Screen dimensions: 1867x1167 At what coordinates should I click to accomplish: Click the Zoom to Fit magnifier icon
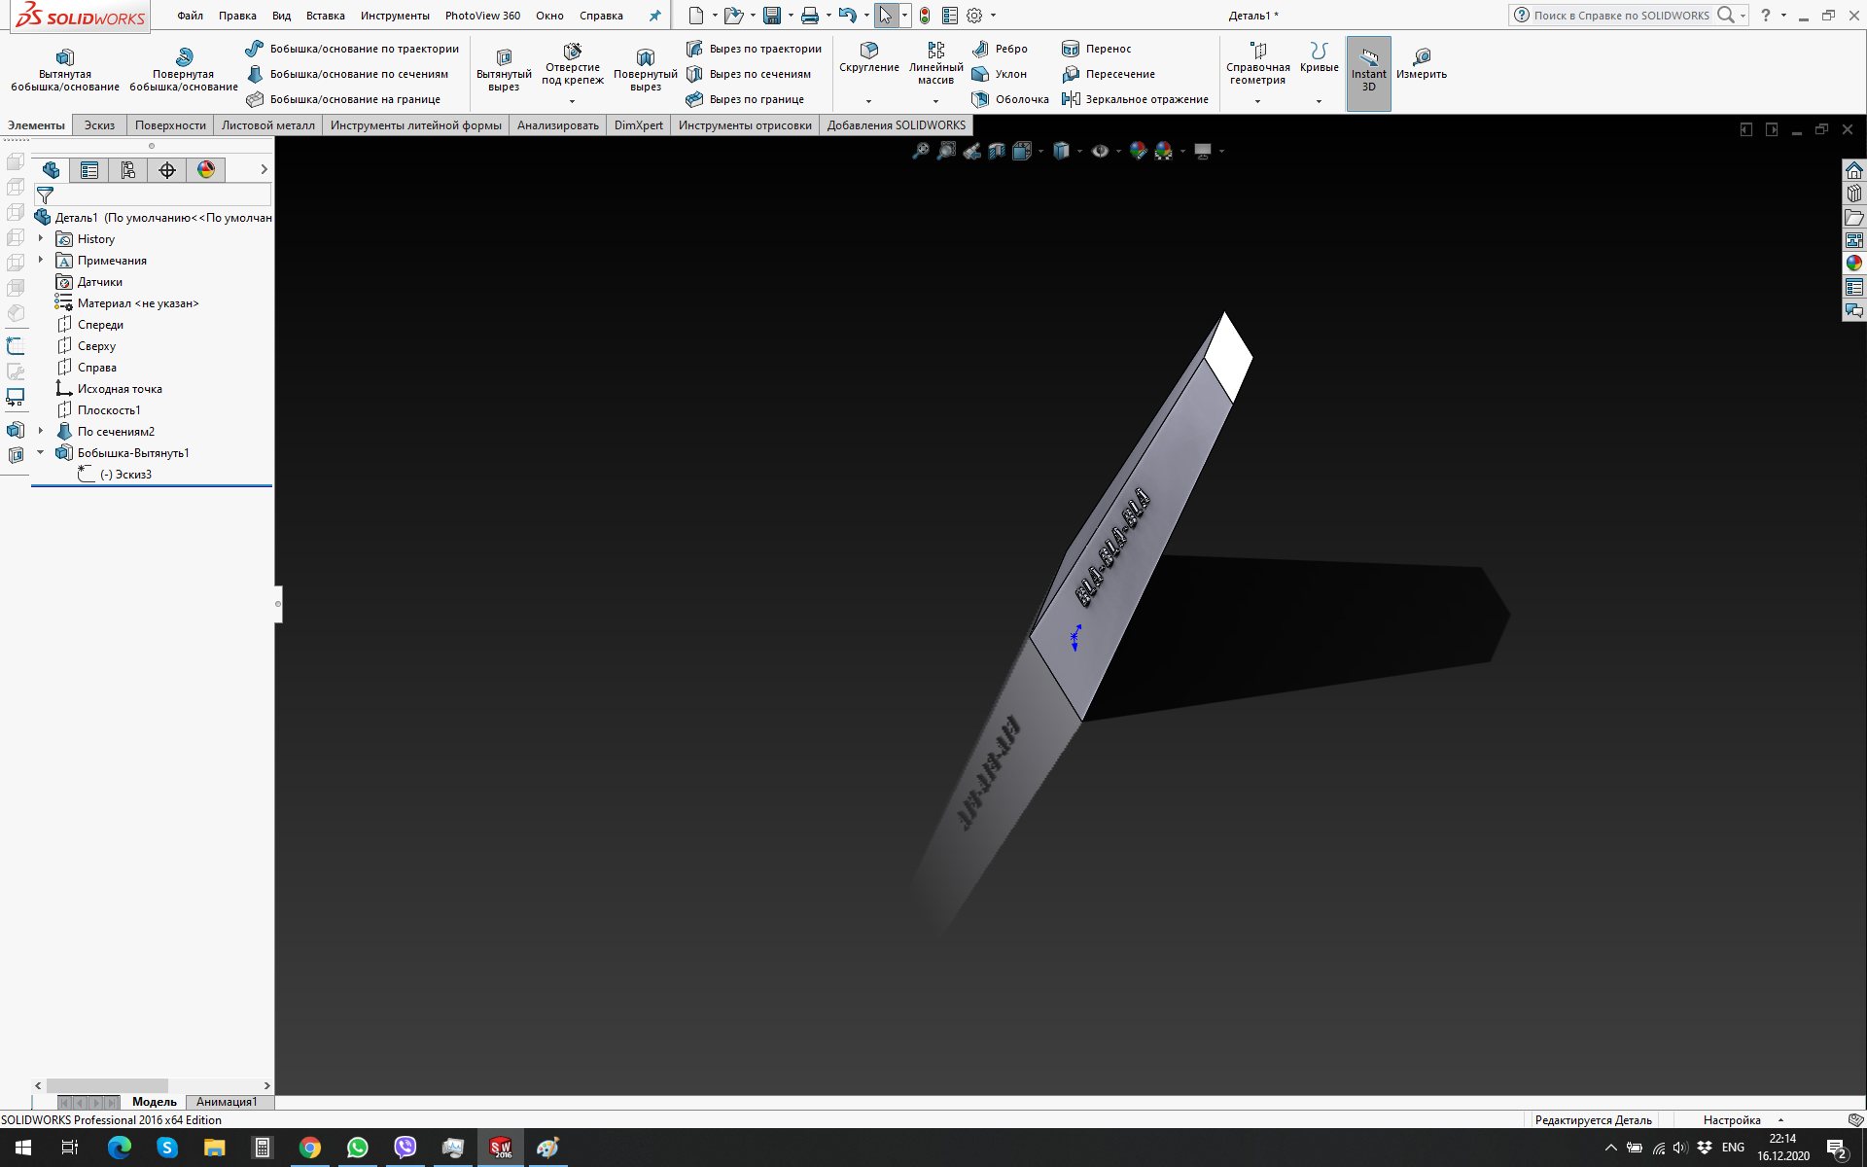pyautogui.click(x=920, y=151)
